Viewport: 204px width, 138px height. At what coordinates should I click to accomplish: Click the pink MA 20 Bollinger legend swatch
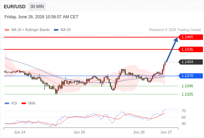7,30
